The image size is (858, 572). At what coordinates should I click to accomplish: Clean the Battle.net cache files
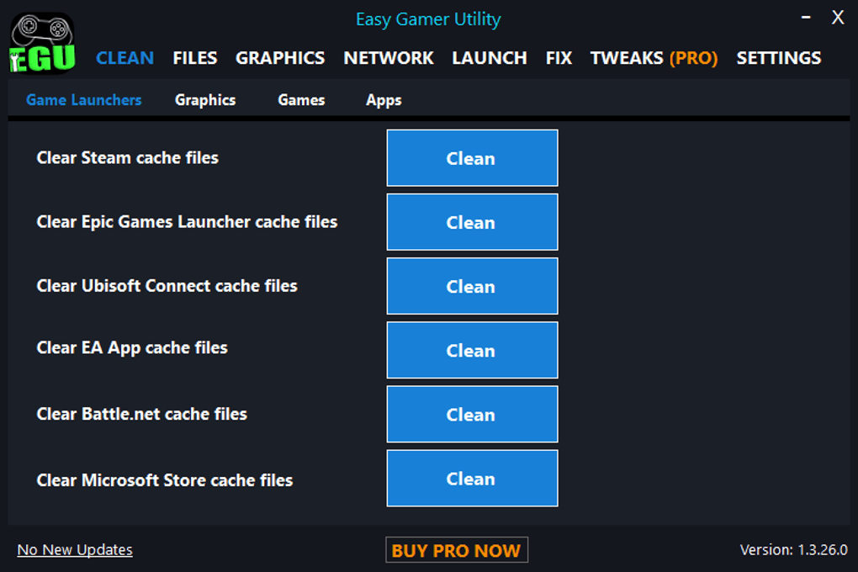[472, 415]
